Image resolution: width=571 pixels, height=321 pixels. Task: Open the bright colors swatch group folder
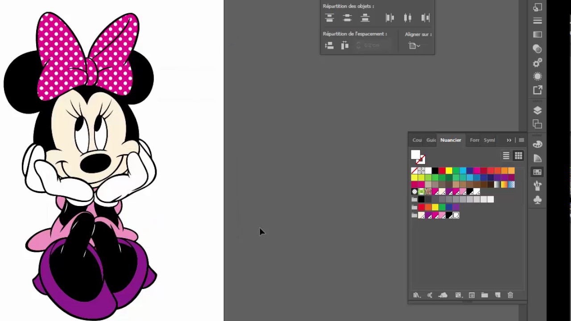click(x=414, y=207)
